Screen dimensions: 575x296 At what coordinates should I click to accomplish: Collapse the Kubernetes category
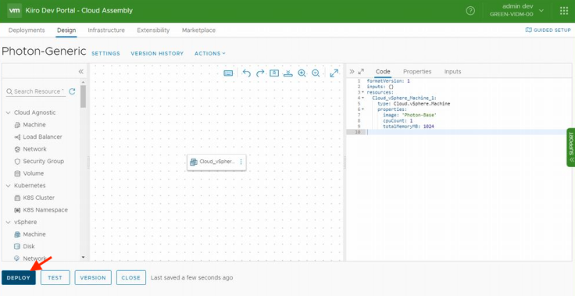click(8, 186)
